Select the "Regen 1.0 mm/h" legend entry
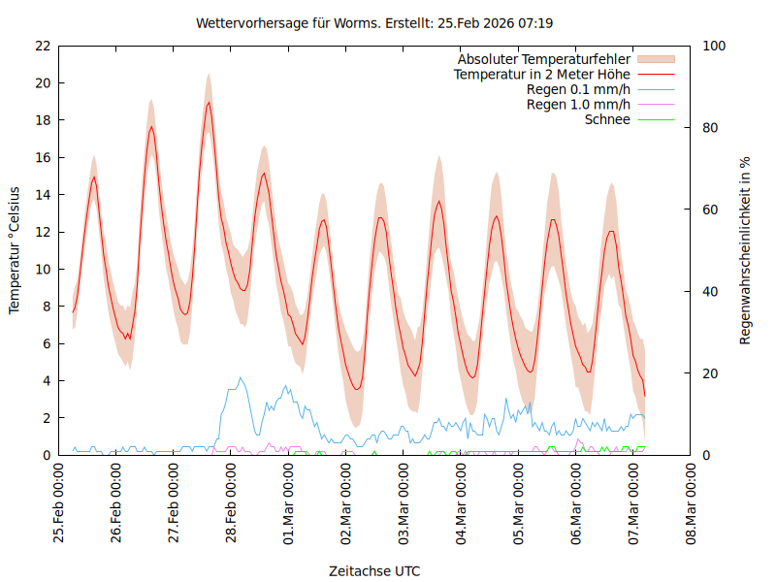776x582 pixels. 578,104
